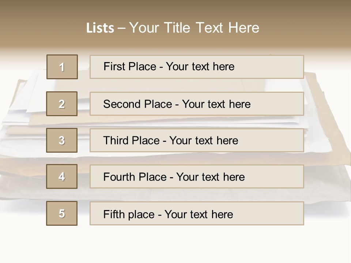Click "Your text here" in the Fifth place row
The width and height of the screenshot is (351, 263).
pyautogui.click(x=199, y=214)
